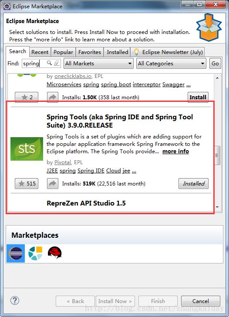
Task: Click the Swagger tag link
Action: (x=173, y=84)
